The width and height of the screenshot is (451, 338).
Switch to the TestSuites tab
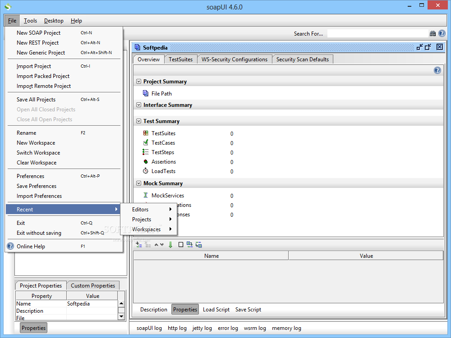coord(181,59)
